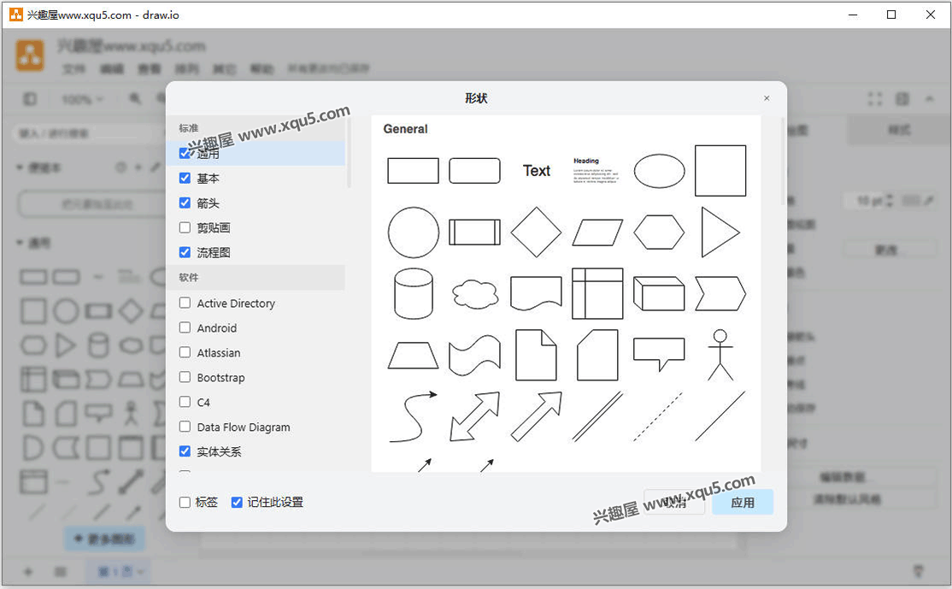Uncheck the 通用 shape library

tap(185, 153)
